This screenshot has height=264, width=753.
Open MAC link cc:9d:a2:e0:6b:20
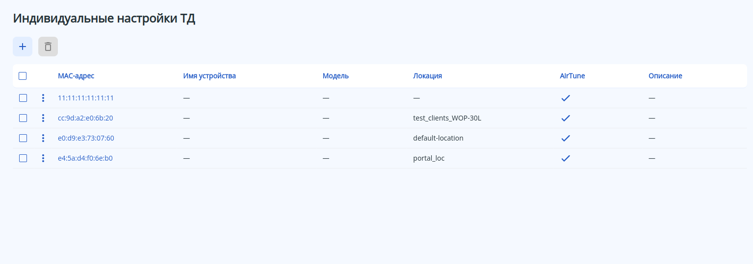coord(85,118)
